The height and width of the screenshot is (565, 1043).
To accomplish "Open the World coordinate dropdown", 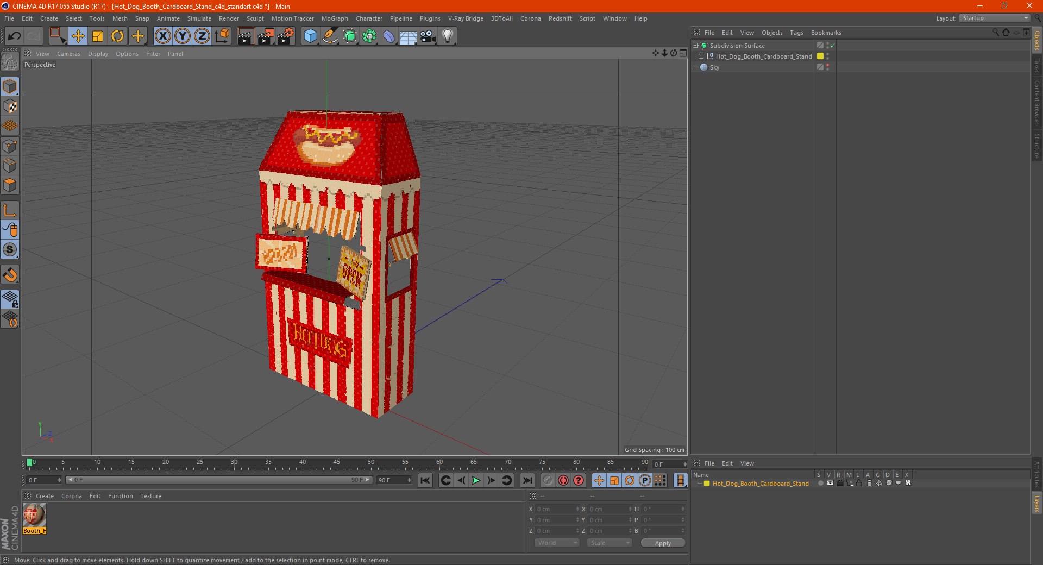I will (556, 543).
